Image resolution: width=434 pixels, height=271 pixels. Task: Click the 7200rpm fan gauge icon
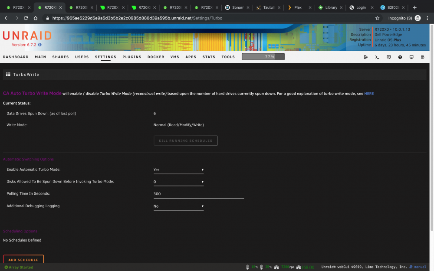coord(276,267)
